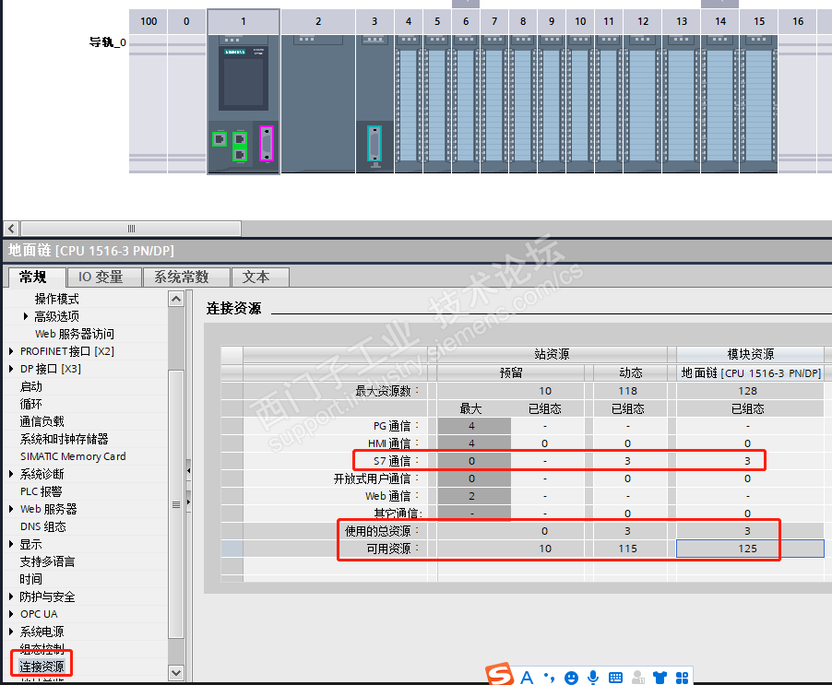Viewport: 832px width, 685px height.
Task: Expand the 系统电源 node
Action: 11,632
